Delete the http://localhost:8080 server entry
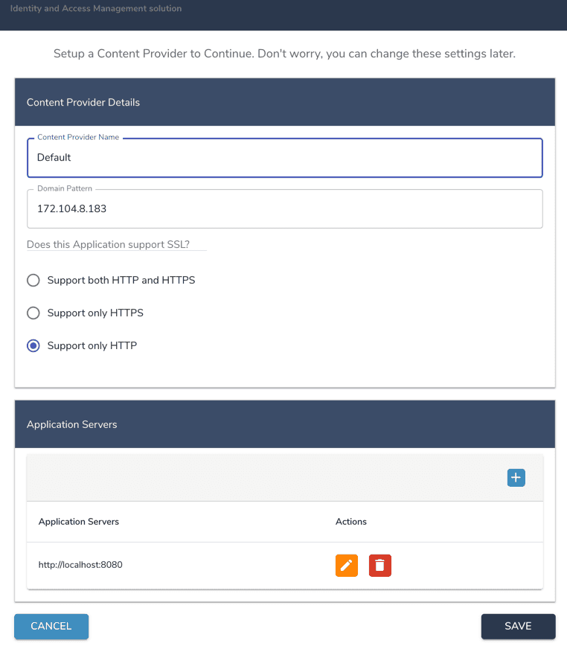This screenshot has height=652, width=567. click(x=380, y=566)
